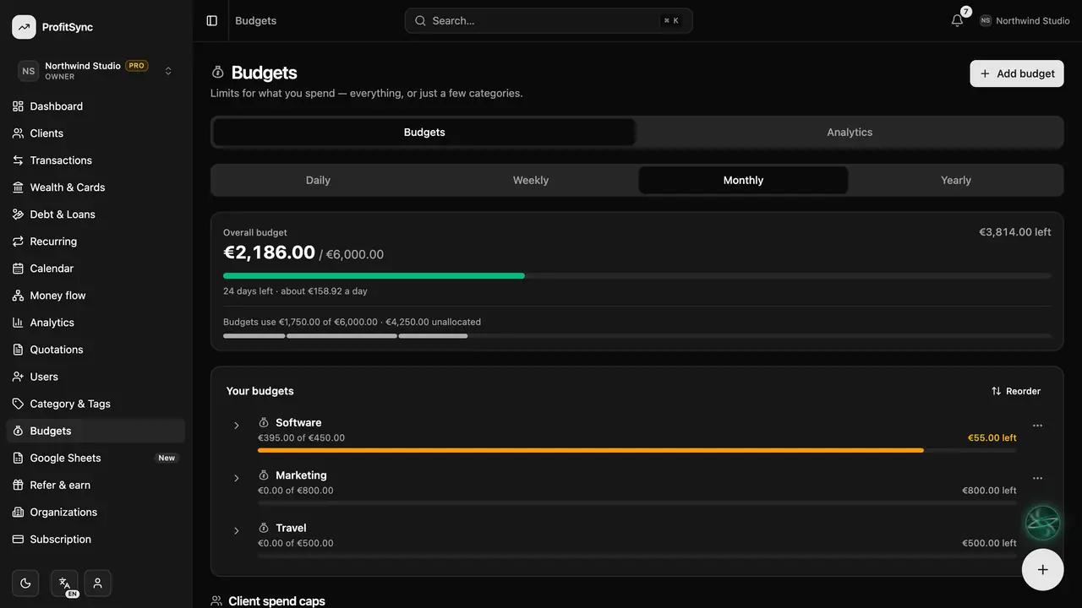This screenshot has height=608, width=1082.
Task: Open Money flow page
Action: pyautogui.click(x=96, y=296)
